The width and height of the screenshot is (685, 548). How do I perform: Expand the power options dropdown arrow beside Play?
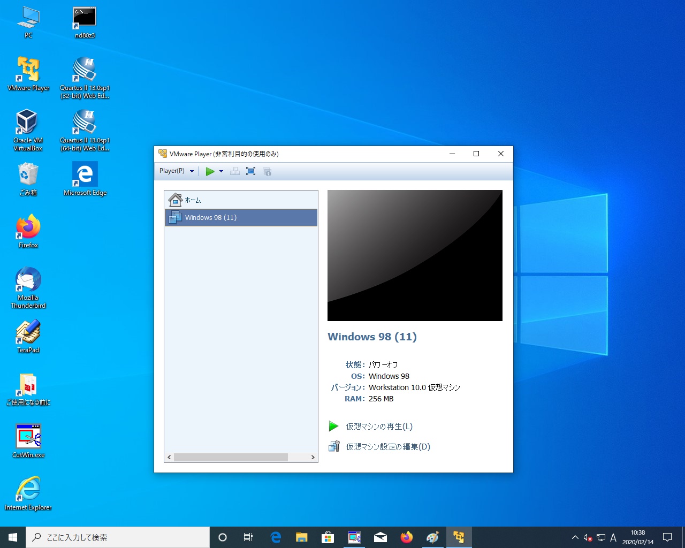click(221, 171)
